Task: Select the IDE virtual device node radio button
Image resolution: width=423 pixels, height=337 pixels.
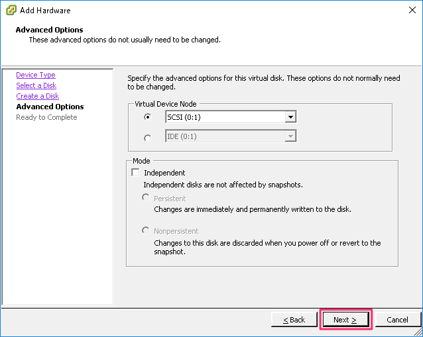Action: [148, 138]
